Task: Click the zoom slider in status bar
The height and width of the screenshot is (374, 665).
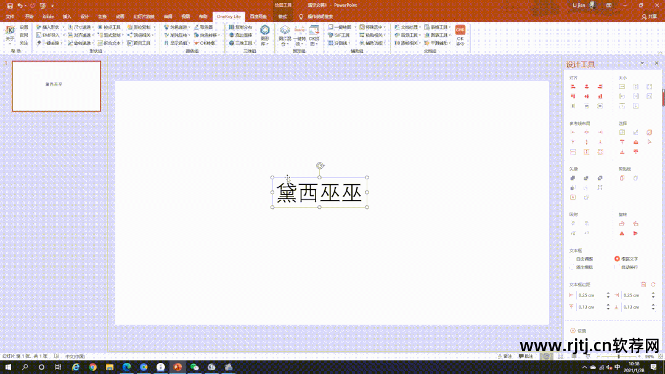Action: (x=618, y=357)
